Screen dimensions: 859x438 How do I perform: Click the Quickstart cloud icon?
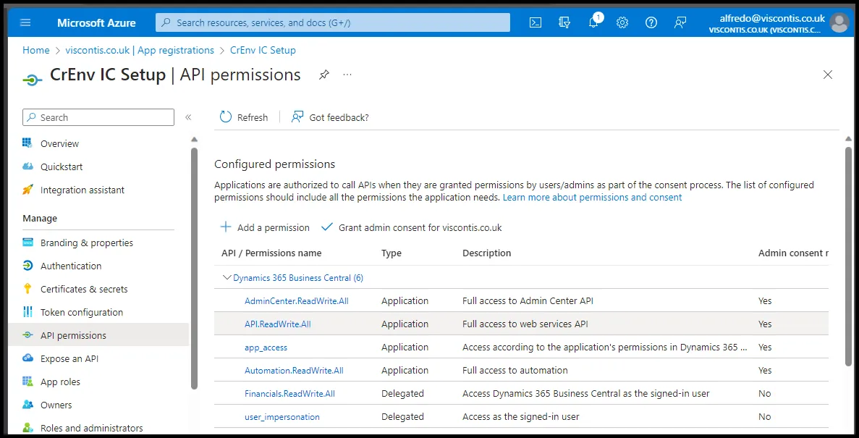[27, 166]
